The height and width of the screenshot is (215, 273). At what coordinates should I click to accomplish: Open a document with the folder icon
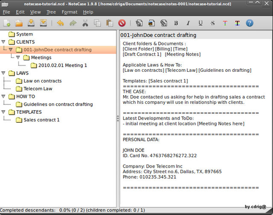[19, 23]
